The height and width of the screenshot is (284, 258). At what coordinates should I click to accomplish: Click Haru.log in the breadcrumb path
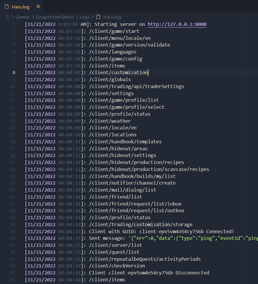[112, 17]
